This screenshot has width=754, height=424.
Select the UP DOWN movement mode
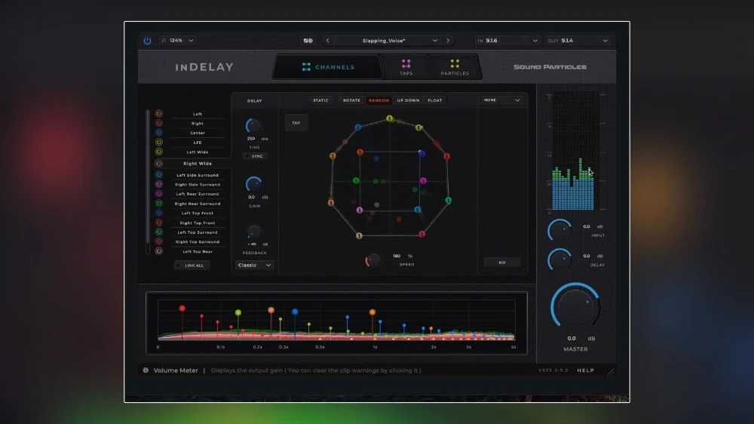tap(408, 100)
